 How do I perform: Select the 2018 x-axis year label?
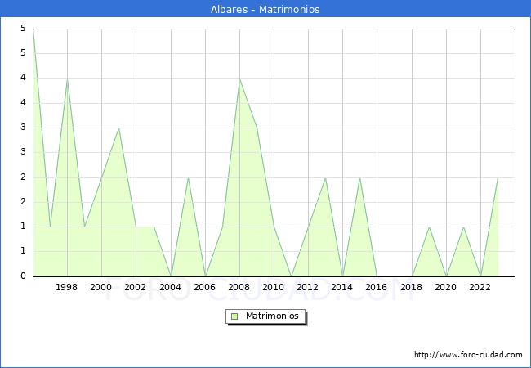pyautogui.click(x=412, y=287)
